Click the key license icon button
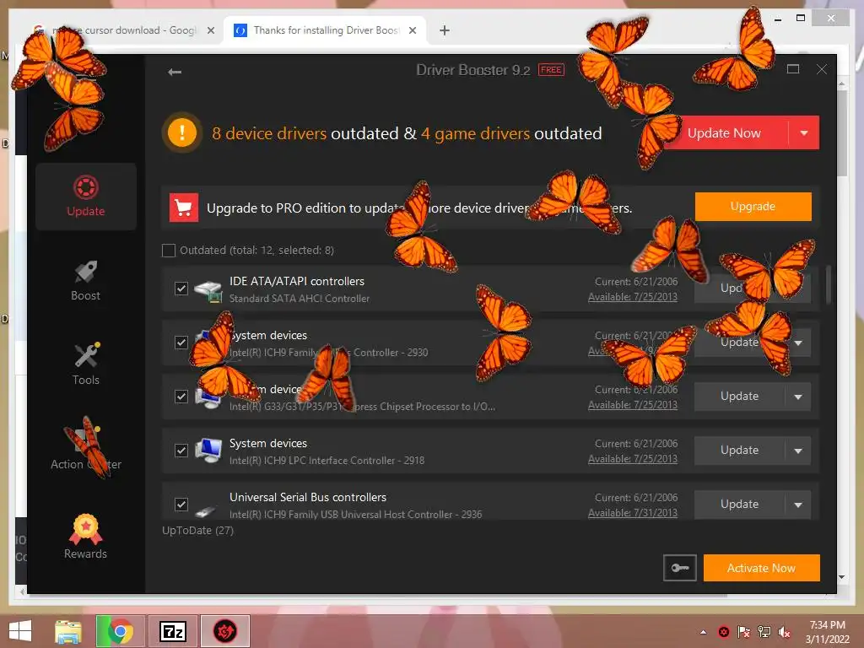This screenshot has width=864, height=648. point(679,568)
